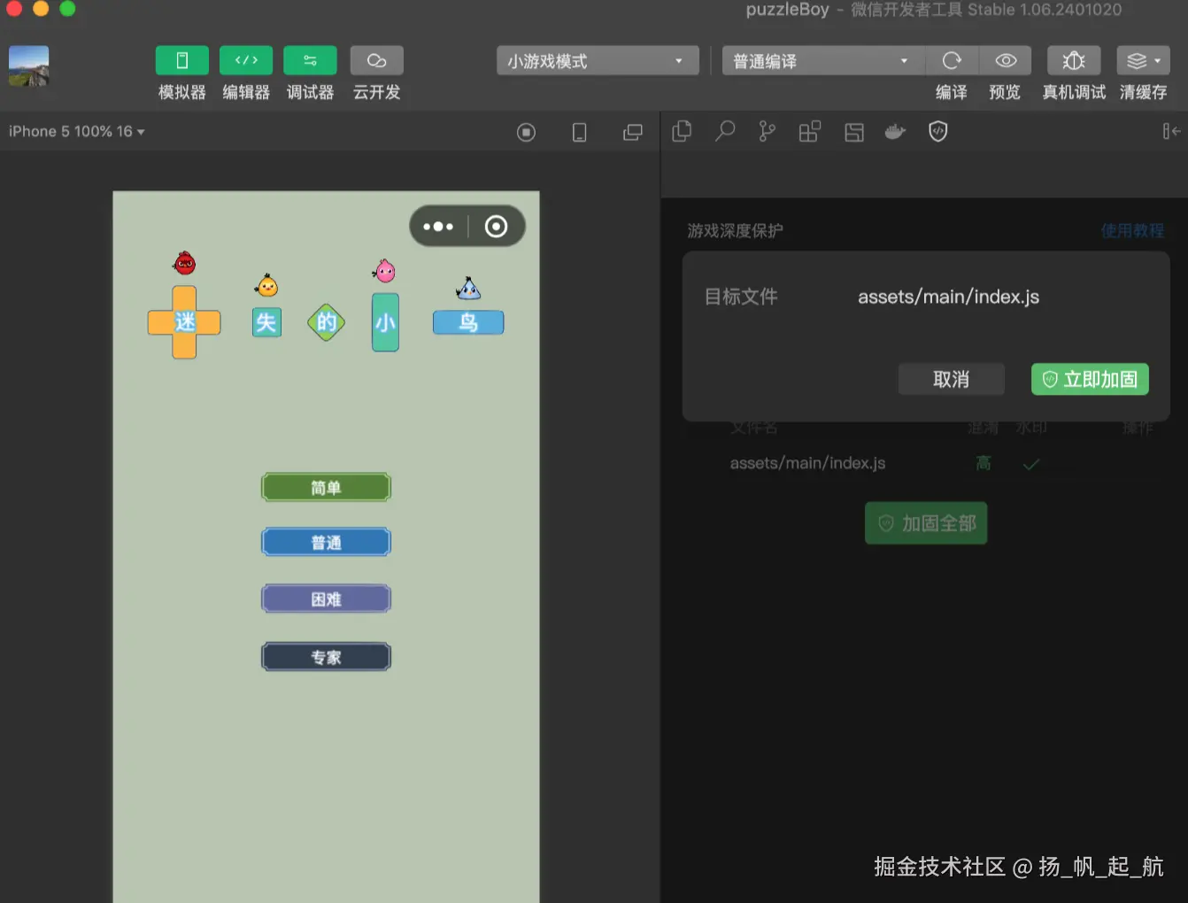This screenshot has height=903, width=1188.
Task: Open the 使用教程 tutorial link
Action: tap(1132, 230)
